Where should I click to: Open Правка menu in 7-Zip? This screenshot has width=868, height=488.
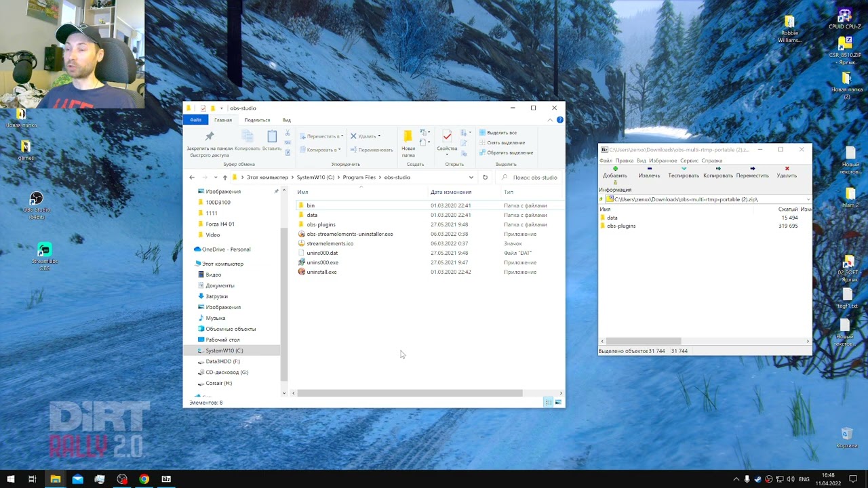click(x=625, y=161)
